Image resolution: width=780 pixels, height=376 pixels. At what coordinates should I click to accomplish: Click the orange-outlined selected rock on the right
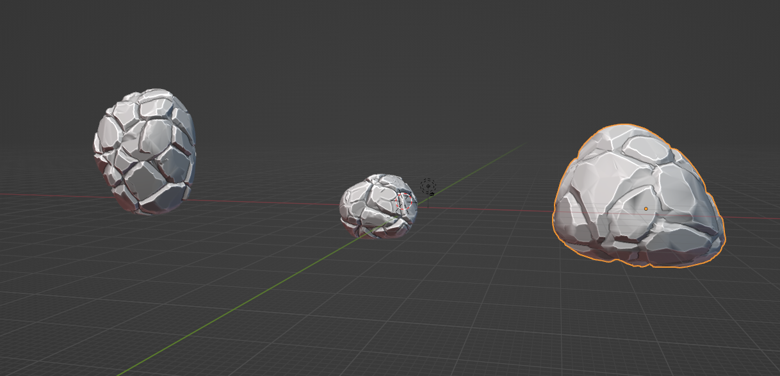click(x=638, y=196)
